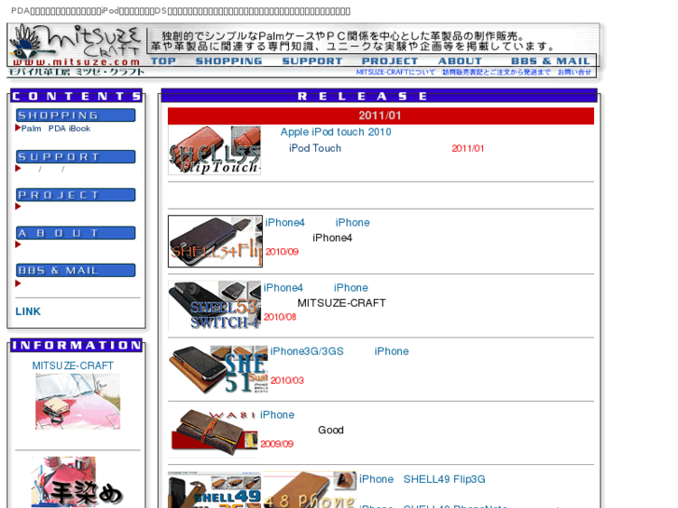Click the sidebar PROJECT button
The width and height of the screenshot is (678, 508).
pos(76,195)
